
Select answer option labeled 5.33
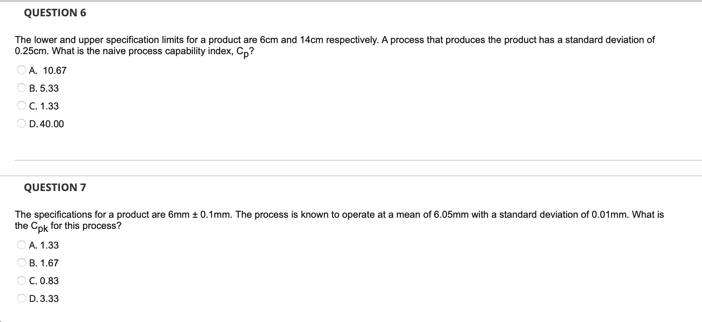tap(45, 88)
